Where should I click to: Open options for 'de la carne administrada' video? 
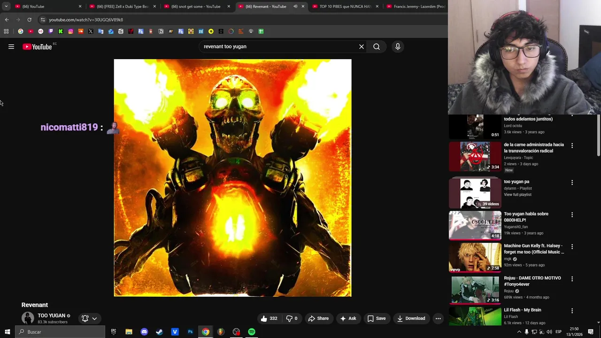[572, 146]
